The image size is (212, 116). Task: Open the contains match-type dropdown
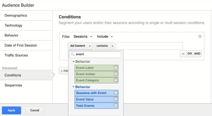pos(105,46)
